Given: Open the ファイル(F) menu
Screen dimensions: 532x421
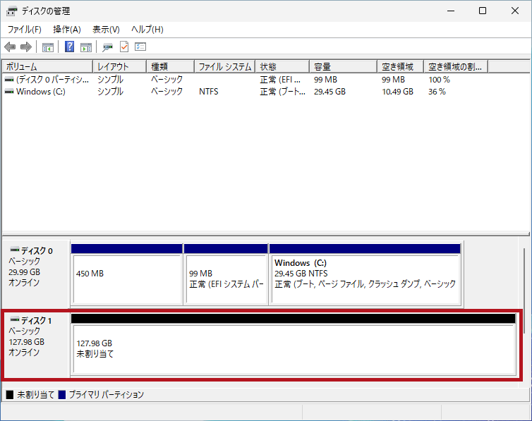Looking at the screenshot, I should pyautogui.click(x=25, y=30).
